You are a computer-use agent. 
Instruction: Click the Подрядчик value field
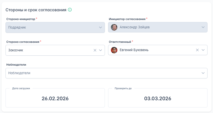click(17, 27)
